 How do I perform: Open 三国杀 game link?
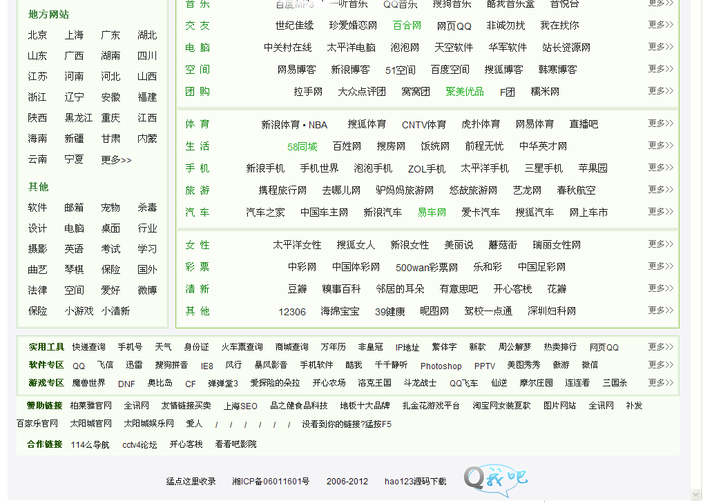[615, 383]
